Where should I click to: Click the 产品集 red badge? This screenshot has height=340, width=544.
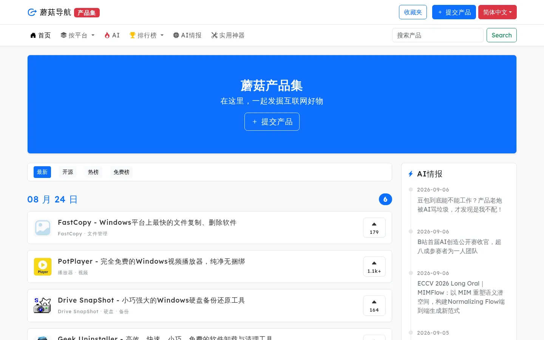point(87,13)
